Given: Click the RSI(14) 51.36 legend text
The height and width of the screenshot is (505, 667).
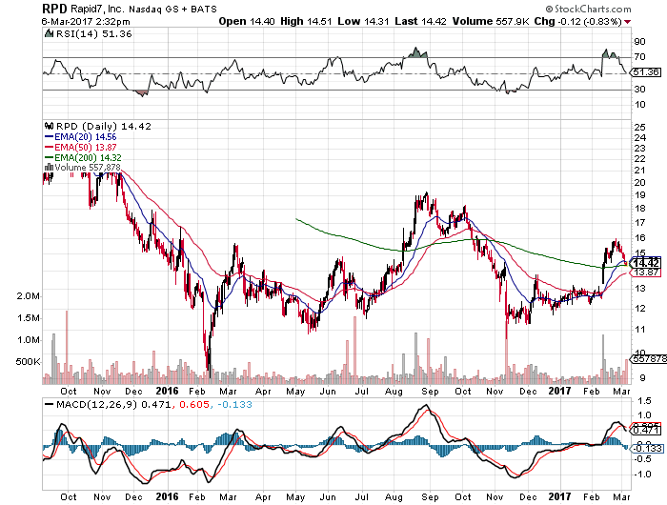Looking at the screenshot, I should pos(94,34).
